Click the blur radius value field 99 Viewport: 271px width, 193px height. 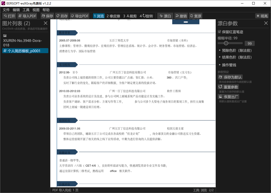click(x=249, y=43)
